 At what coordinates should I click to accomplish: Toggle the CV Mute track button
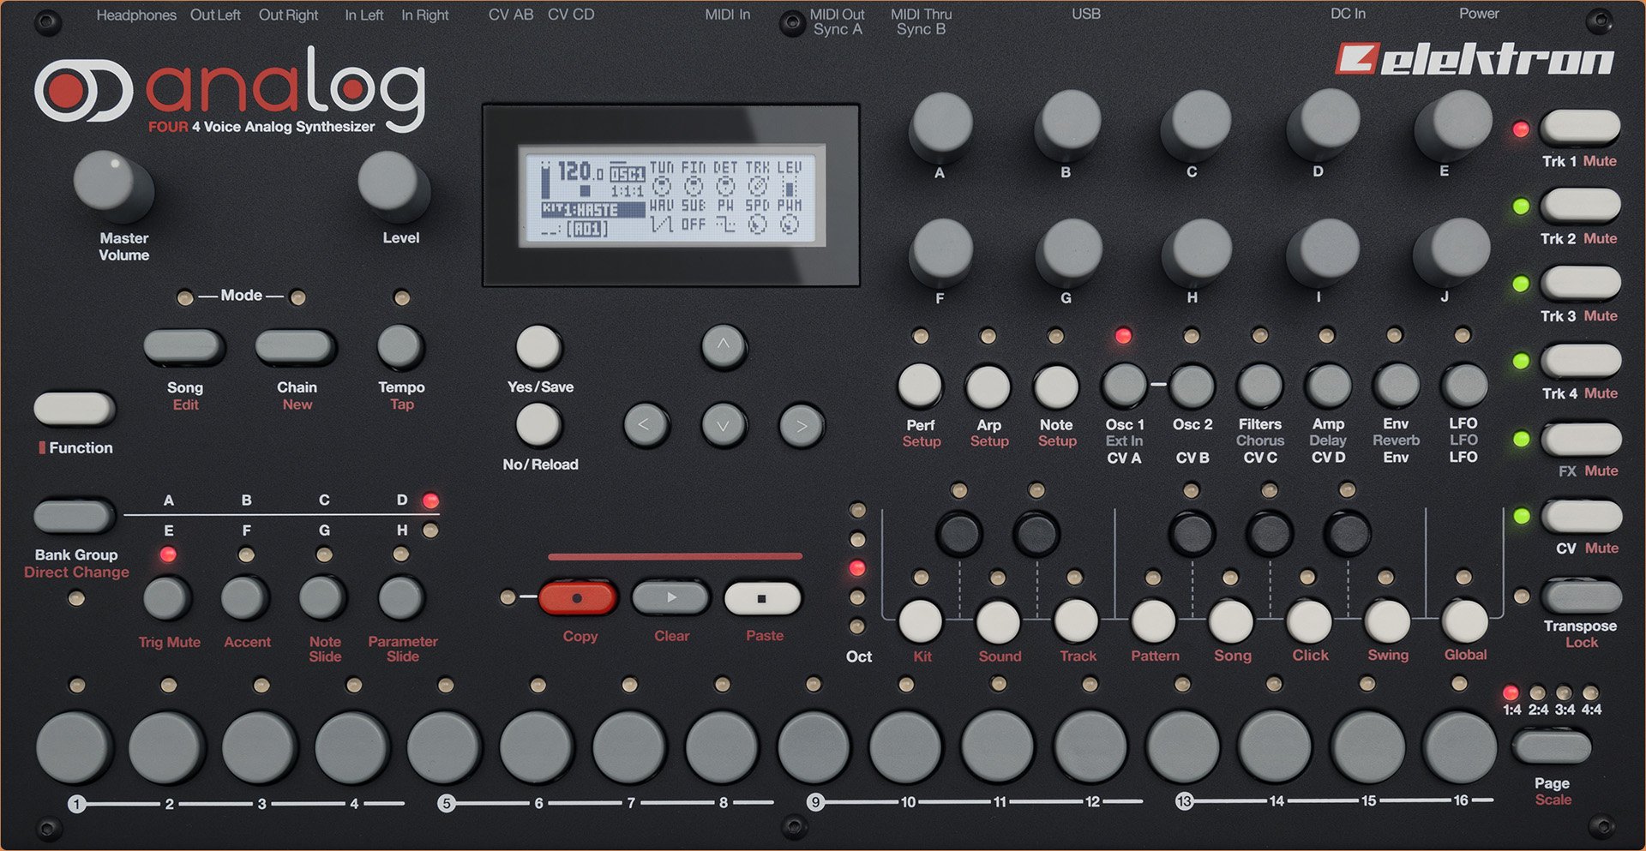coord(1581,516)
